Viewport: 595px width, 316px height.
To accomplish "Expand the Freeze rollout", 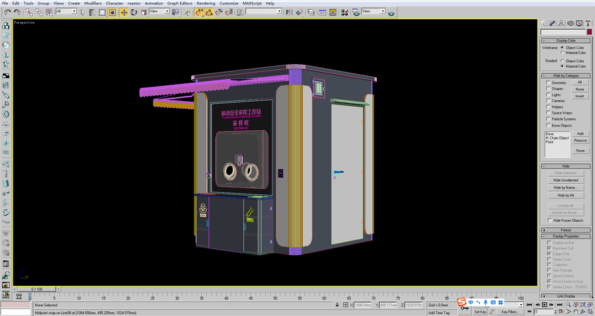I will coord(566,230).
